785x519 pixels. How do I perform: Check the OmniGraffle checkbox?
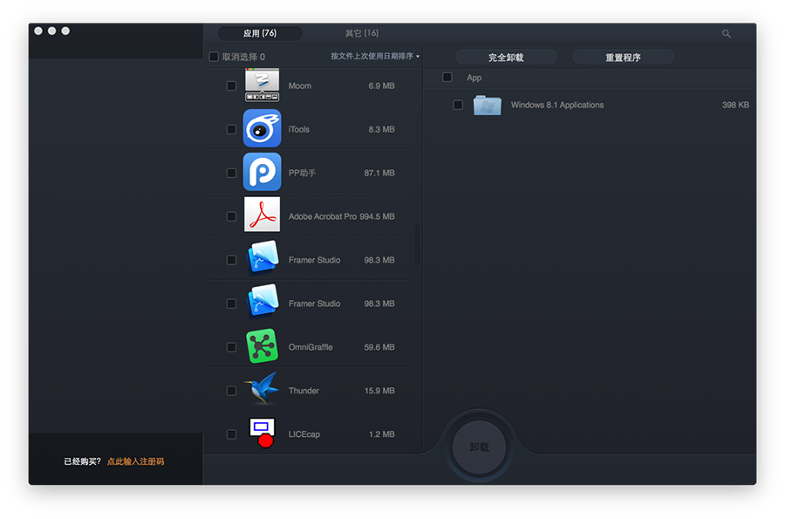(x=231, y=347)
